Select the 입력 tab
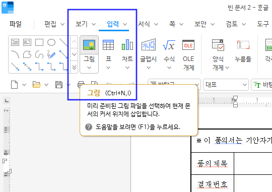 113,24
